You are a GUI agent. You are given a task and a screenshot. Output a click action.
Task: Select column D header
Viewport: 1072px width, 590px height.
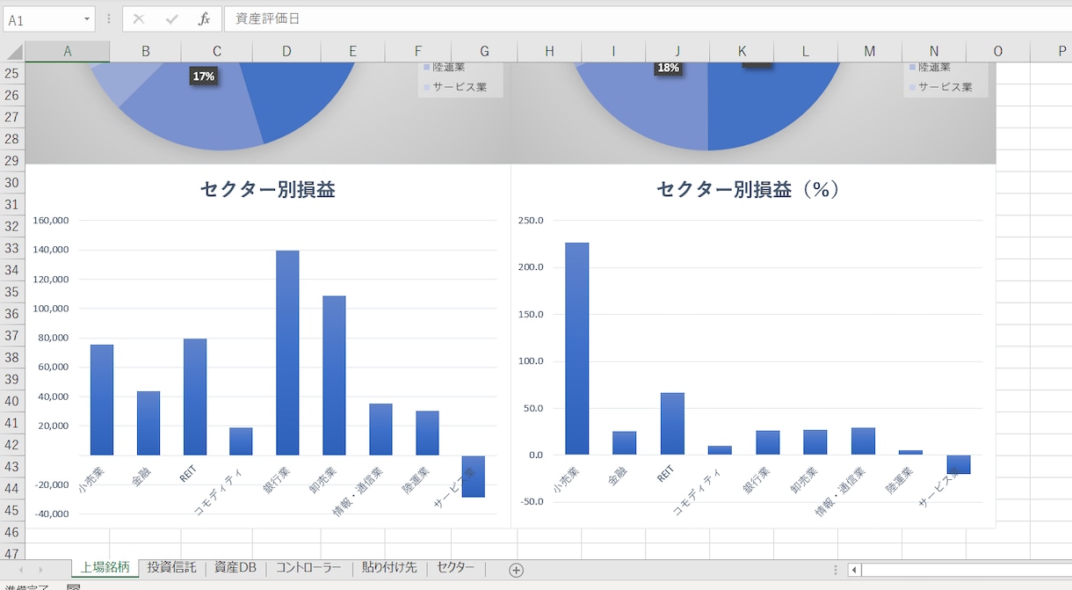(x=286, y=51)
